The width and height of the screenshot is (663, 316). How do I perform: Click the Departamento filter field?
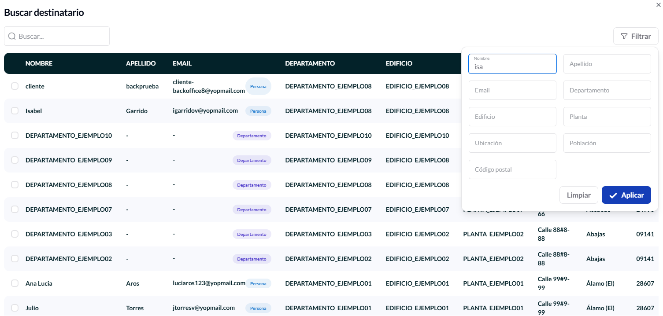pos(607,90)
